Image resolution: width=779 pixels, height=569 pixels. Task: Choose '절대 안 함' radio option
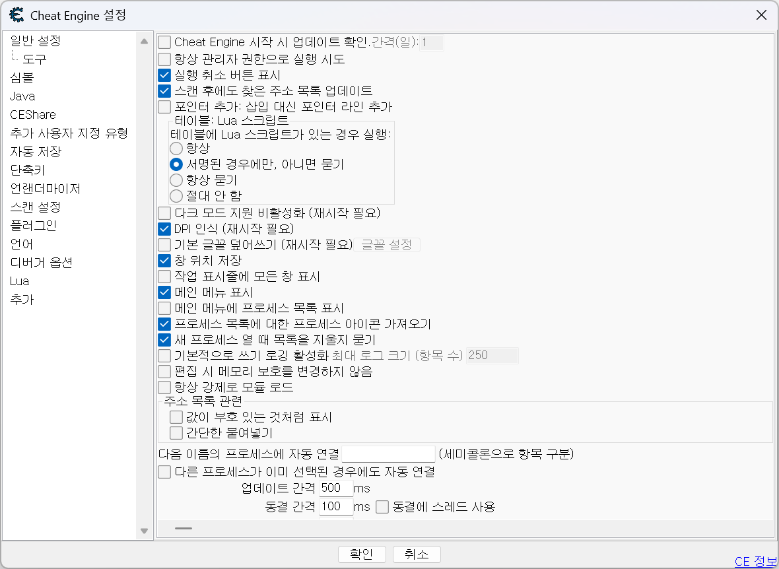[x=176, y=196]
